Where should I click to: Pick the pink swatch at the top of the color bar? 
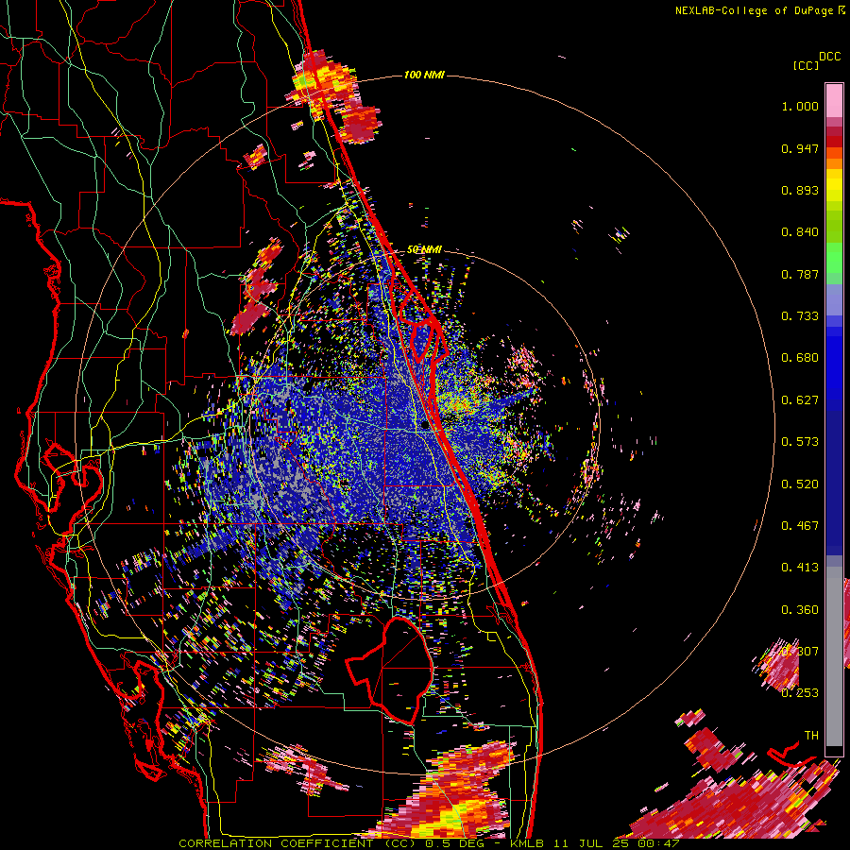[834, 100]
